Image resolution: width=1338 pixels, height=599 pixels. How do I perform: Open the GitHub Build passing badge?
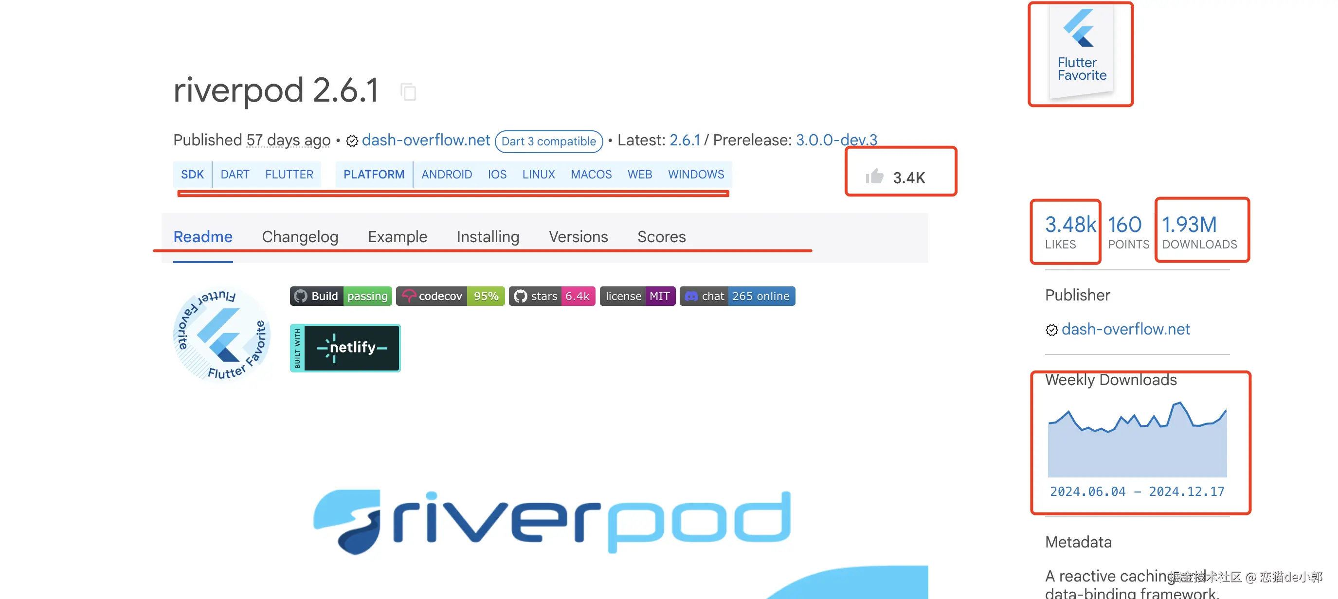point(341,296)
